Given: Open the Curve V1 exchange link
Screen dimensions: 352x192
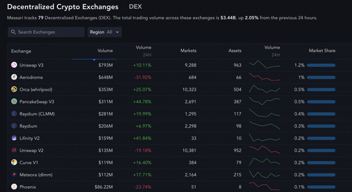Looking at the screenshot, I should (29, 163).
